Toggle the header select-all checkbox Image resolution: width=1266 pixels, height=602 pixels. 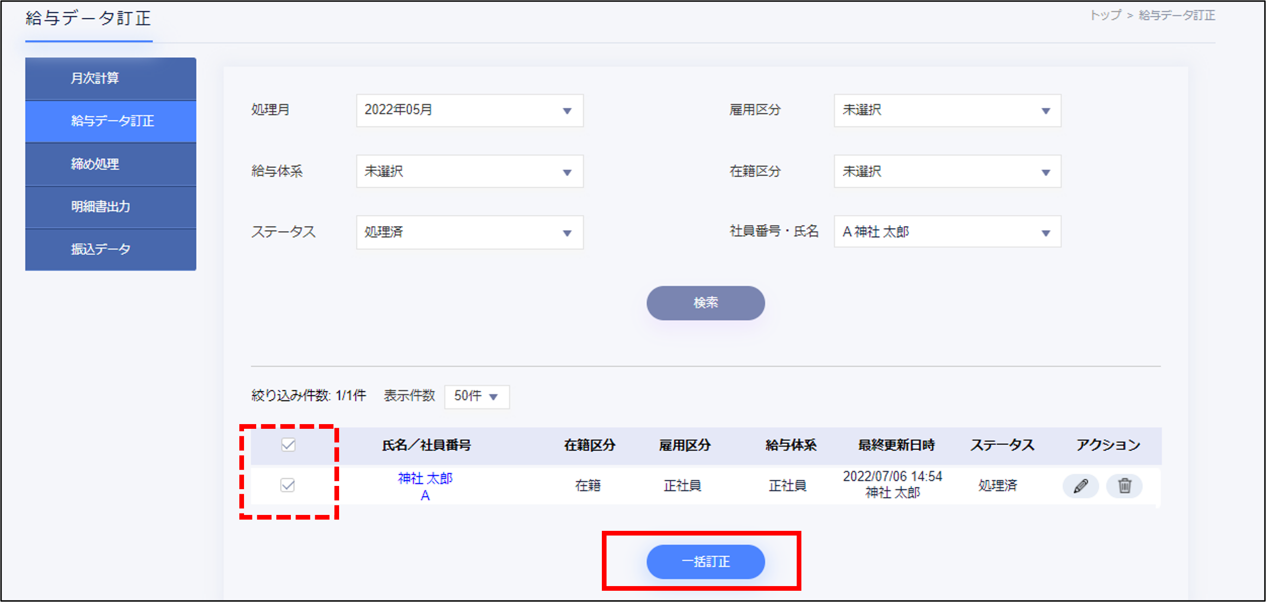(x=288, y=445)
